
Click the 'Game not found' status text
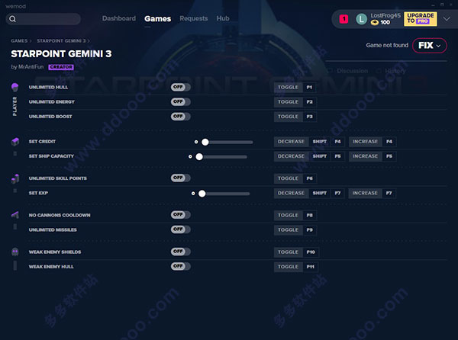[387, 45]
